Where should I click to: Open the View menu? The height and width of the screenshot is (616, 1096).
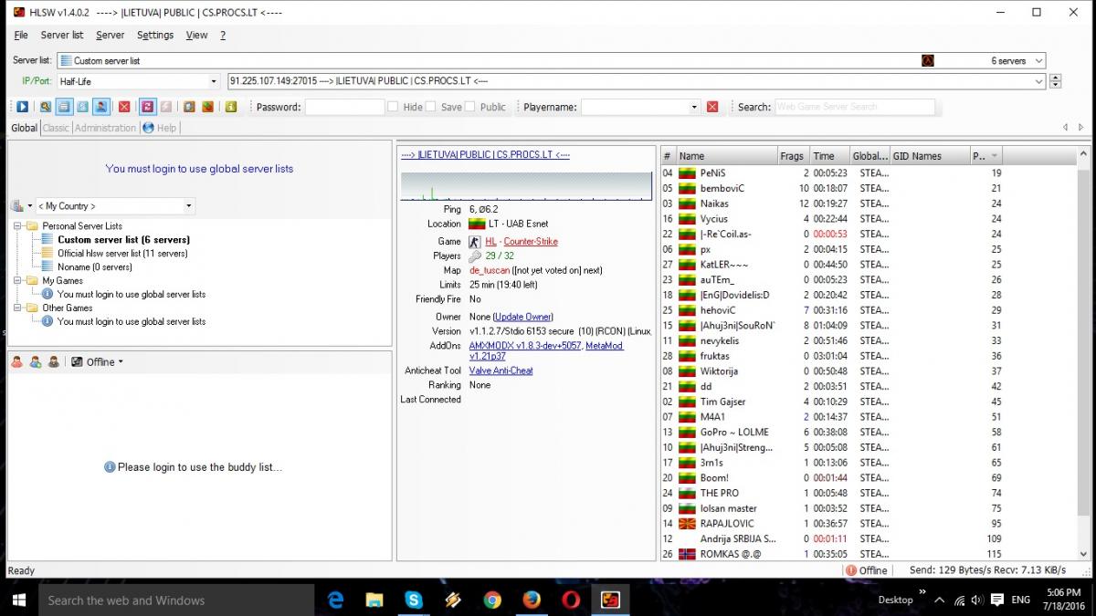pyautogui.click(x=196, y=35)
